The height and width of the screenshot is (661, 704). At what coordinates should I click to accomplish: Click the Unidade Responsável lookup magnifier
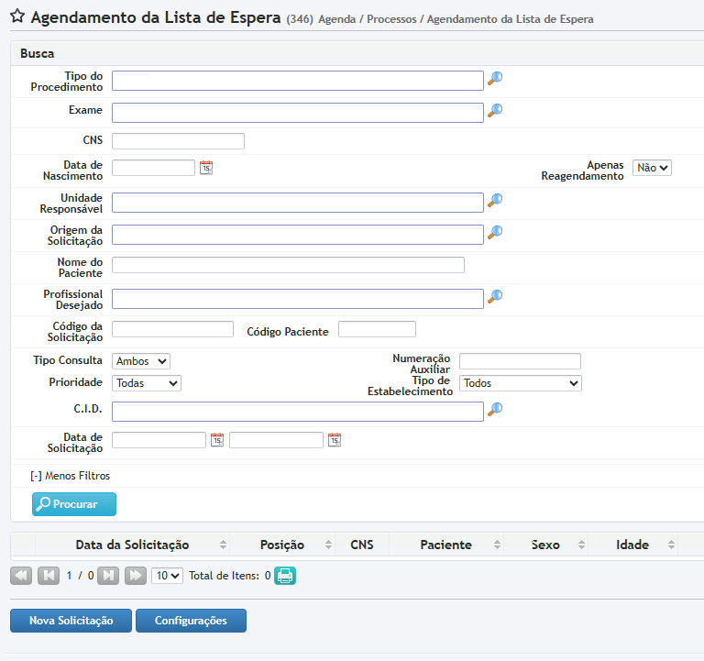(x=495, y=201)
